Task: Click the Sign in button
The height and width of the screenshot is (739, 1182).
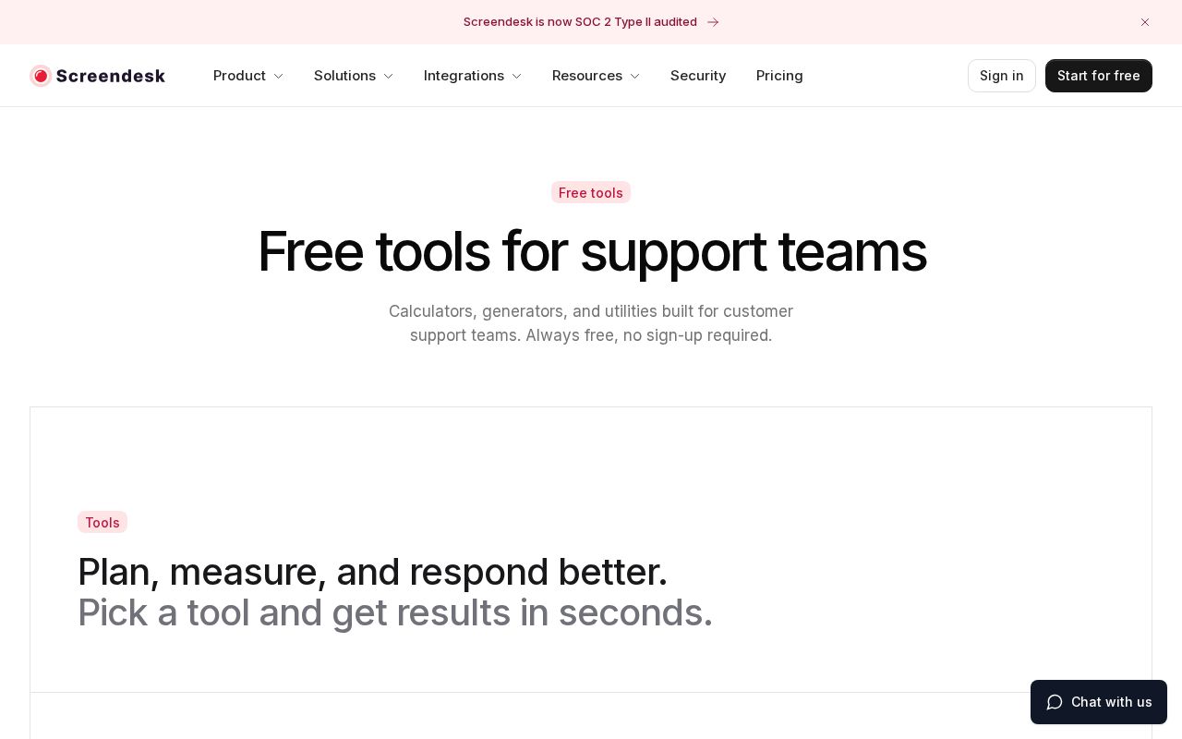Action: tap(1001, 76)
